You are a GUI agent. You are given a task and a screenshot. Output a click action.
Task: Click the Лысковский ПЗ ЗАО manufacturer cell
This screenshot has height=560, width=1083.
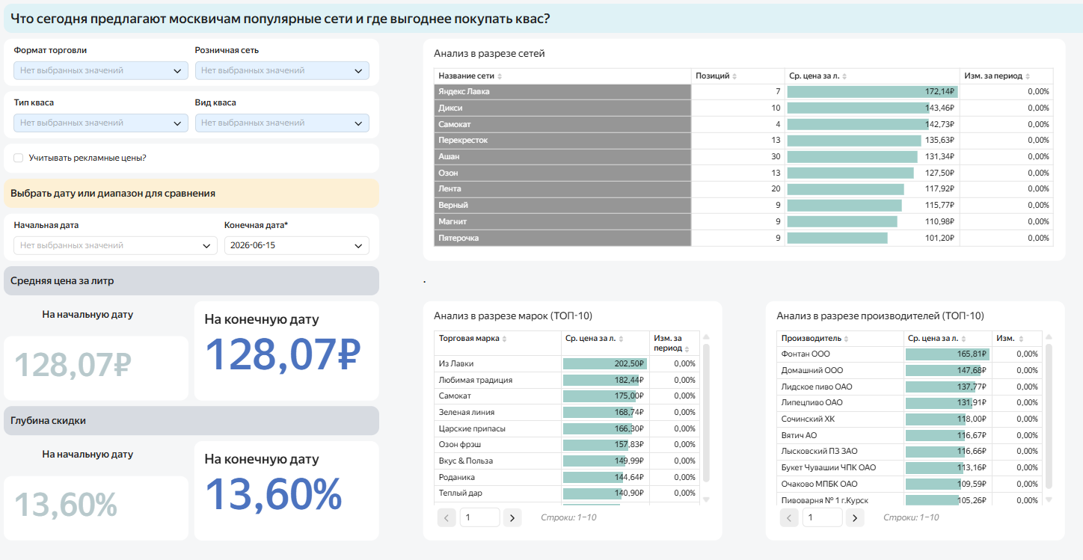(840, 452)
